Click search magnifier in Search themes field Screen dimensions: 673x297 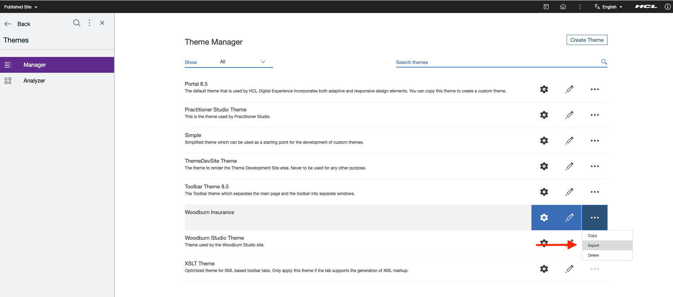click(604, 62)
